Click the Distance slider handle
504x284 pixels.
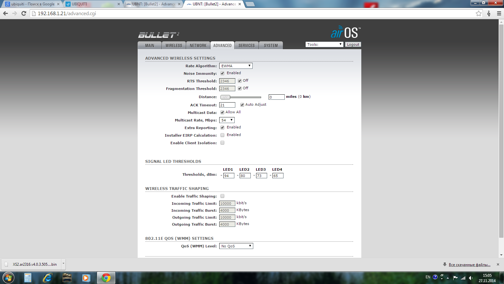coord(225,97)
